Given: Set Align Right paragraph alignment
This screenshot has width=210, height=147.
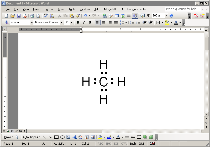Looking at the screenshot, I should pos(110,22).
